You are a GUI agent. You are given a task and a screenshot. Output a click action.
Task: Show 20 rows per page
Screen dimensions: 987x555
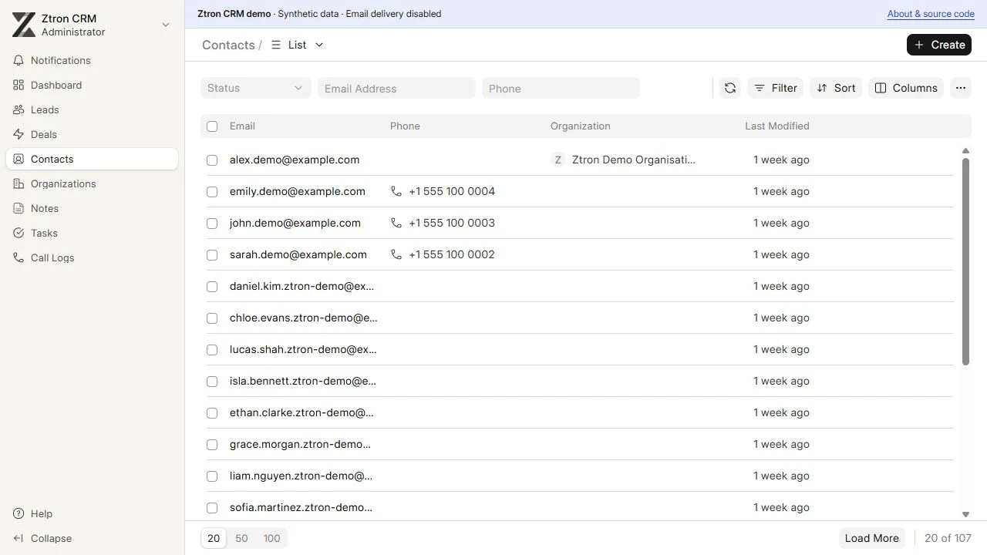(x=214, y=538)
